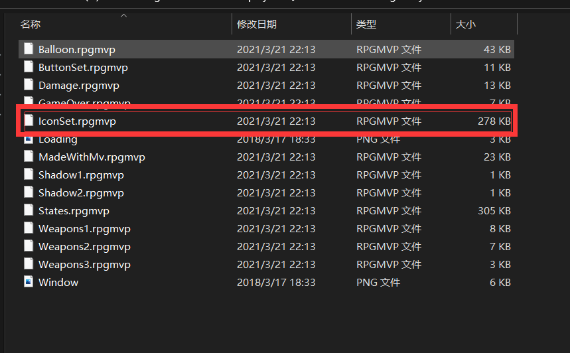Click the Shadow2.rpgmvp file icon
Screen dimensions: 570x353
tap(29, 192)
